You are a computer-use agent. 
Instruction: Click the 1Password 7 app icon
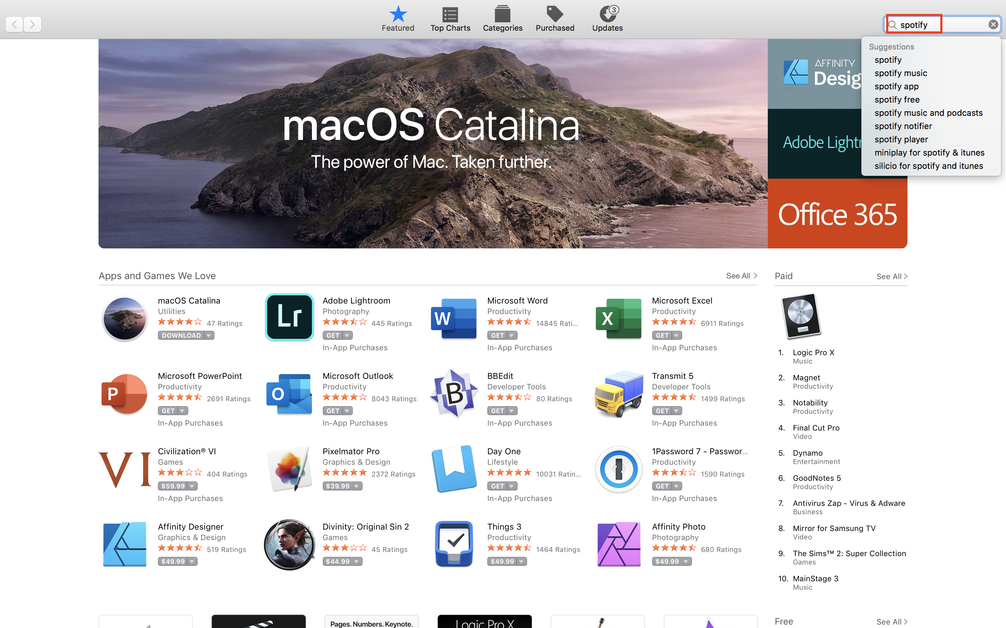click(x=618, y=469)
